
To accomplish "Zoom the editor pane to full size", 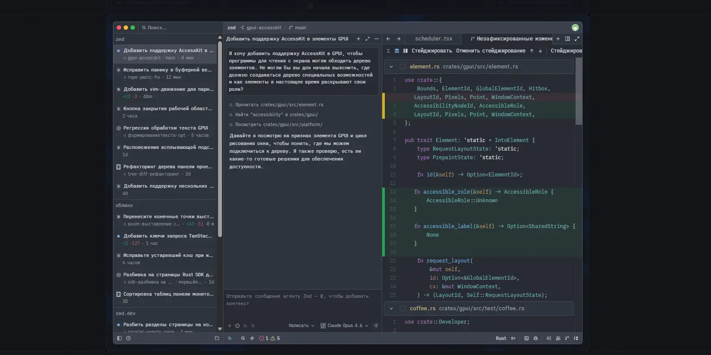I will (x=577, y=39).
